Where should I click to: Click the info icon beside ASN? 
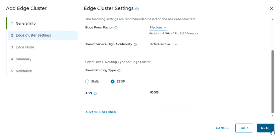click(x=95, y=93)
